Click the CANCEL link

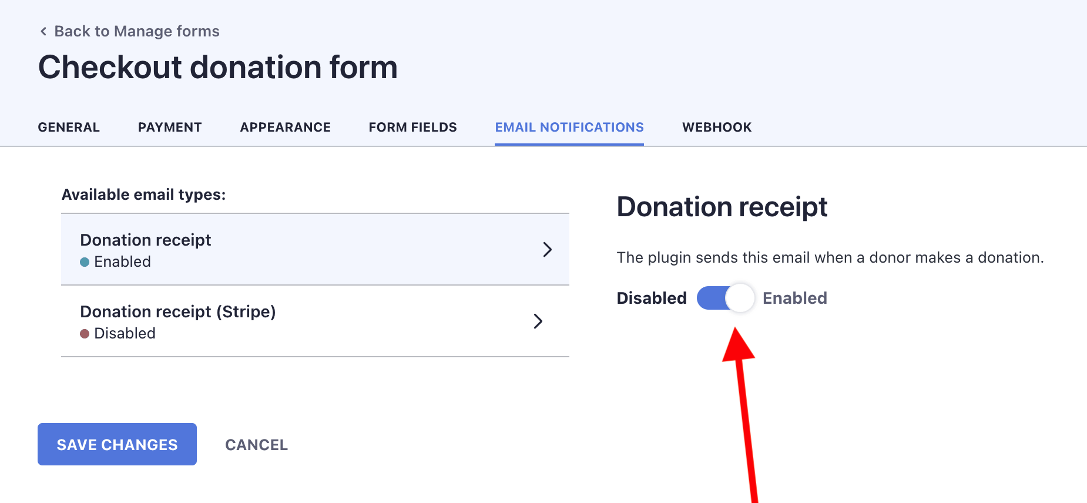(x=256, y=445)
